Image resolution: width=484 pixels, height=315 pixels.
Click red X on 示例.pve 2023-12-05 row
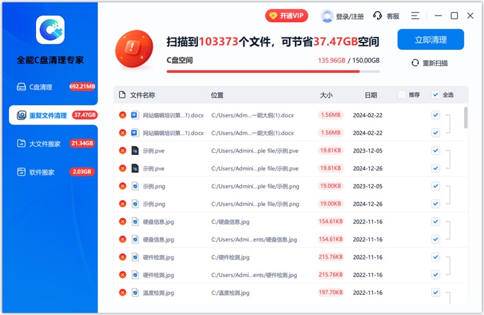(x=123, y=150)
